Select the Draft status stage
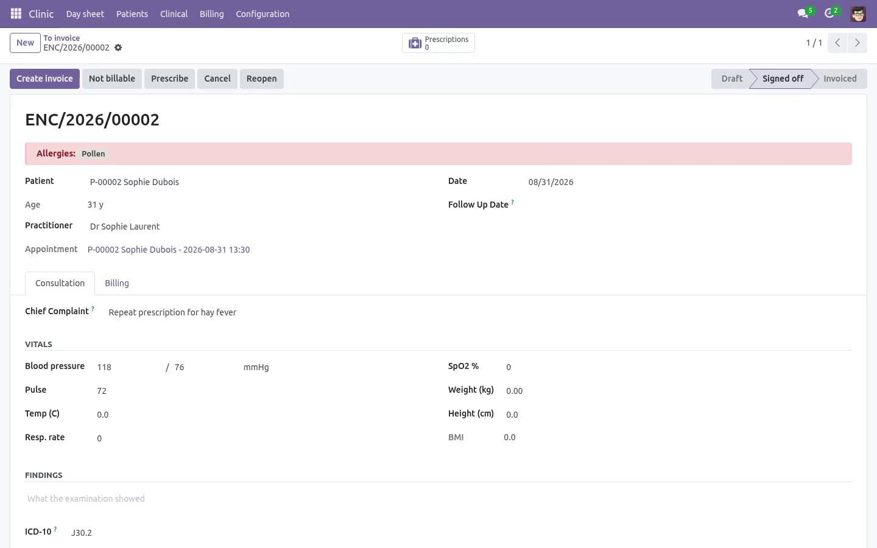 pyautogui.click(x=731, y=79)
